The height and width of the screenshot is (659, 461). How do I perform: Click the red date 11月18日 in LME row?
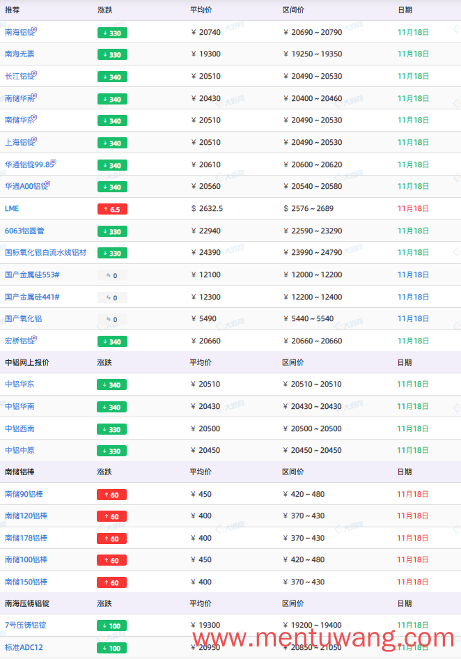click(x=413, y=209)
